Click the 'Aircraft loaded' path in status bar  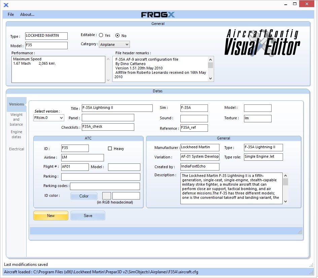[x=101, y=272]
